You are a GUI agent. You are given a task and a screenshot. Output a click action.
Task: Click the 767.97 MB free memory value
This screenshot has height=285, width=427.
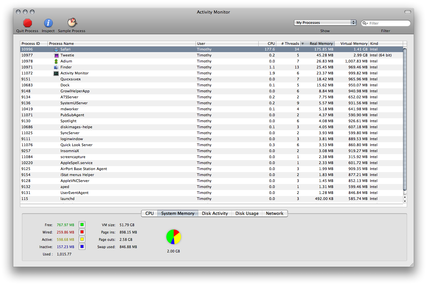point(65,225)
